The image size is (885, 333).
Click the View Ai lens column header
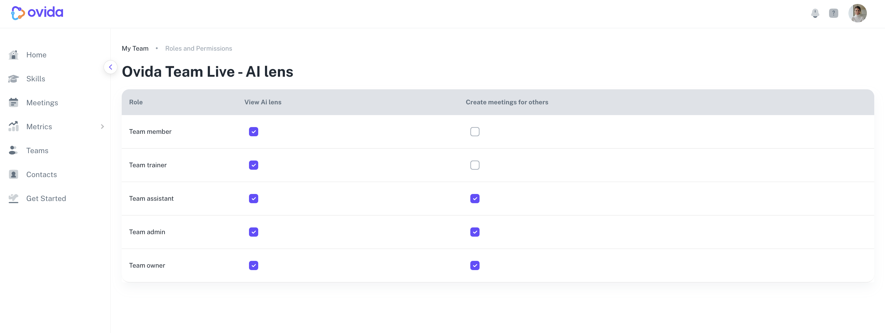tap(263, 102)
